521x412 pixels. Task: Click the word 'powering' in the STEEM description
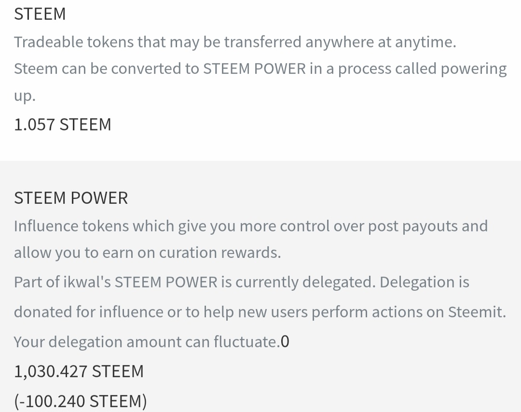point(474,69)
